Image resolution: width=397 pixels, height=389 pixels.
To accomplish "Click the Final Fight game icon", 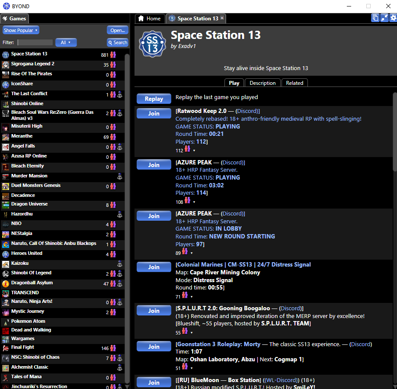I will (6, 348).
